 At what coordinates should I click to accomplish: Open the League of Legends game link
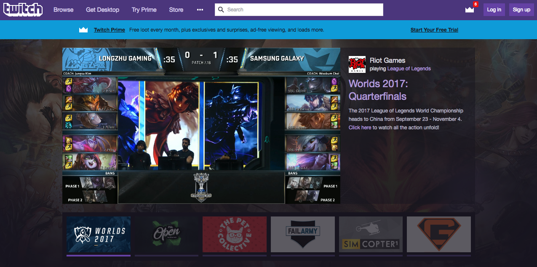409,69
